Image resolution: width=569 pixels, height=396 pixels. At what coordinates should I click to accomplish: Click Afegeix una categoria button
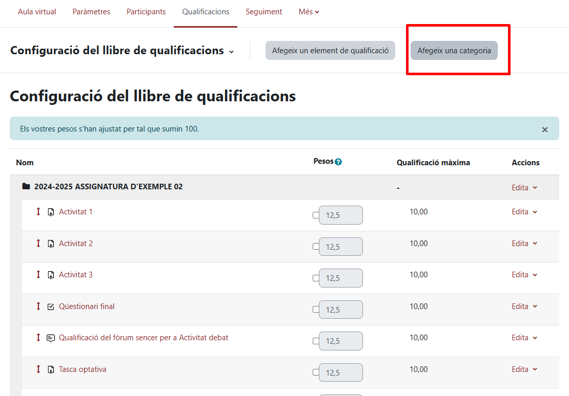coord(454,51)
